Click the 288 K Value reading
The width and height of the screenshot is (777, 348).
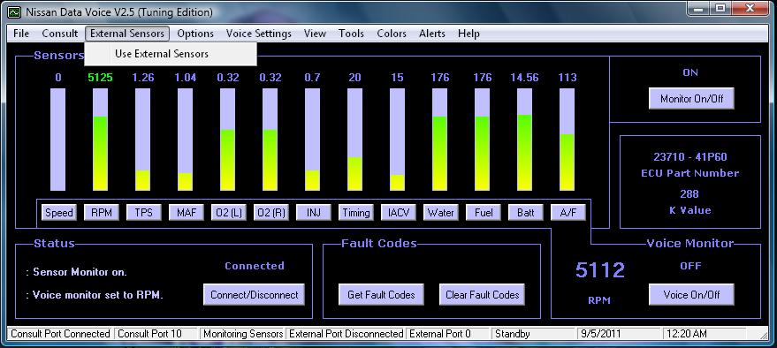[689, 193]
